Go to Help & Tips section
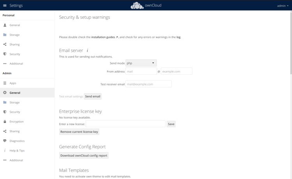This screenshot has width=292, height=179. 17,151
